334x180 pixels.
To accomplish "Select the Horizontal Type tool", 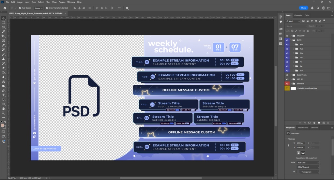I will tap(3, 95).
